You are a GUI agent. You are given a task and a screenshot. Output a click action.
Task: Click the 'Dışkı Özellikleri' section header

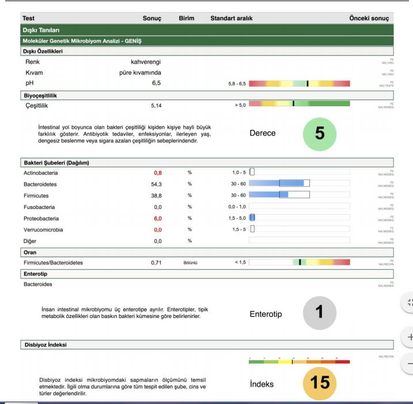(x=207, y=51)
